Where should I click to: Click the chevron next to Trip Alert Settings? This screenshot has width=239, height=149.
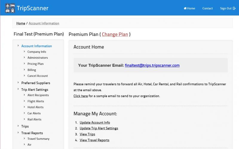(x=18, y=89)
